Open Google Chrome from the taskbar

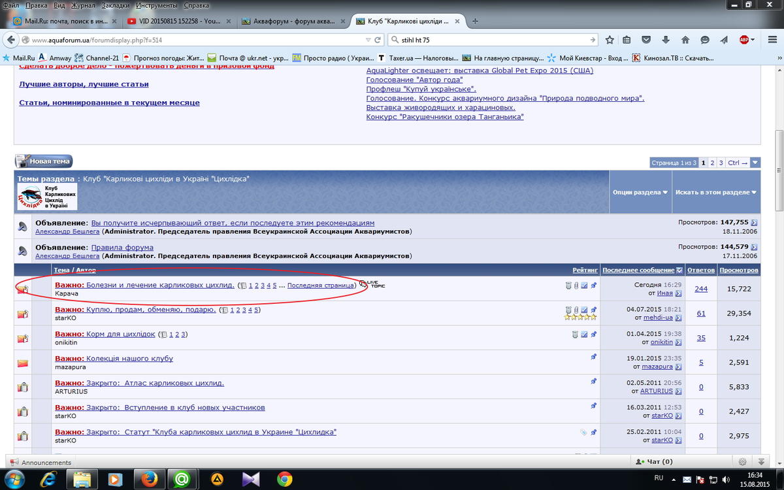coord(284,480)
